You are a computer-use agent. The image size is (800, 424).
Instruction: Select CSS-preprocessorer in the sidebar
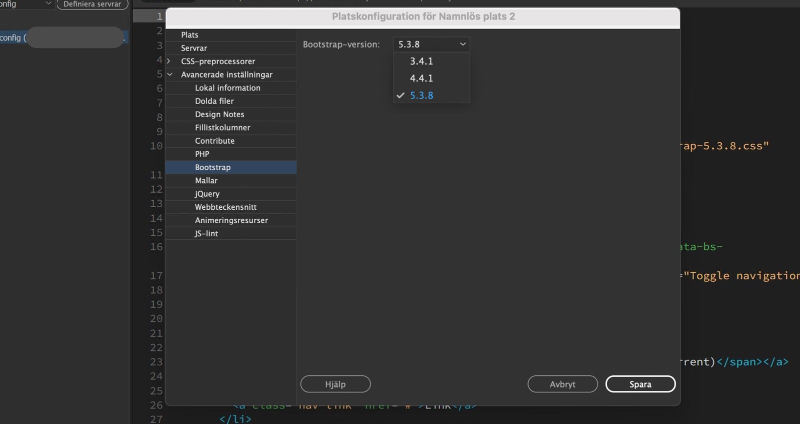point(231,61)
